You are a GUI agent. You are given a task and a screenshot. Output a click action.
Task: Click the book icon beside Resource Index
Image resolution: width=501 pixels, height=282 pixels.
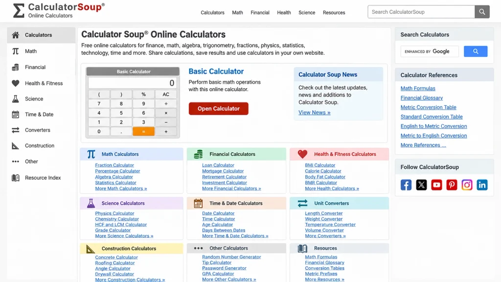(x=15, y=178)
